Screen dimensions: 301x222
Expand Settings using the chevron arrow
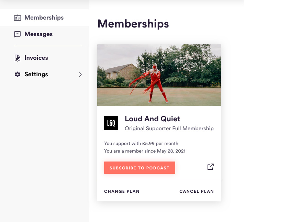coord(80,75)
